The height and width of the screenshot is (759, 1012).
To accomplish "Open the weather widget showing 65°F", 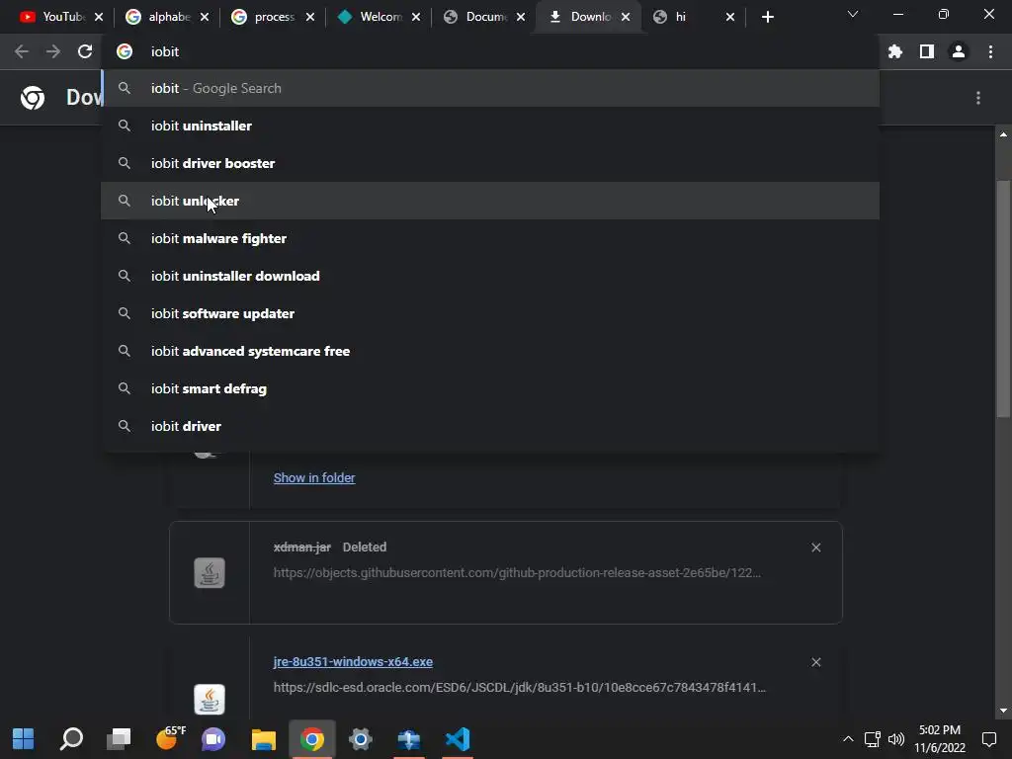I will pos(170,737).
